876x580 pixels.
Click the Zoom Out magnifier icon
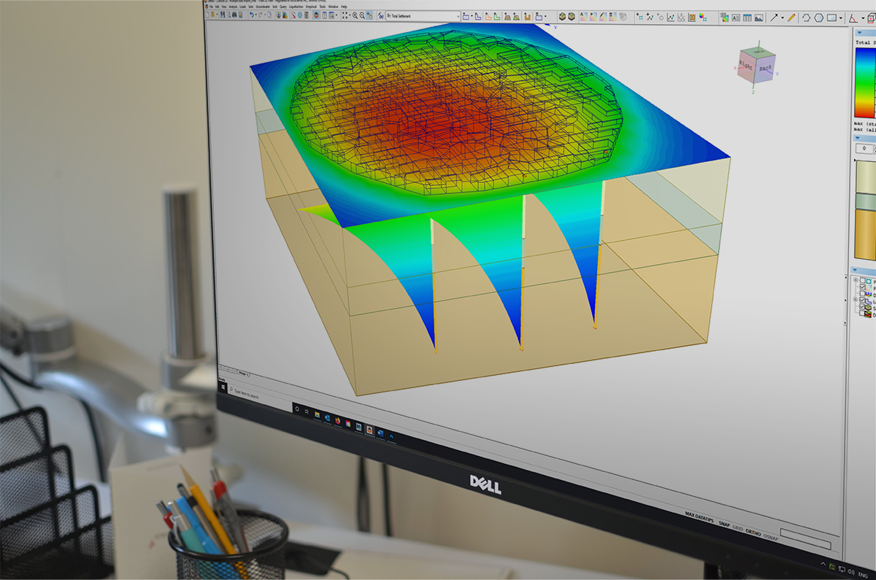click(x=362, y=15)
